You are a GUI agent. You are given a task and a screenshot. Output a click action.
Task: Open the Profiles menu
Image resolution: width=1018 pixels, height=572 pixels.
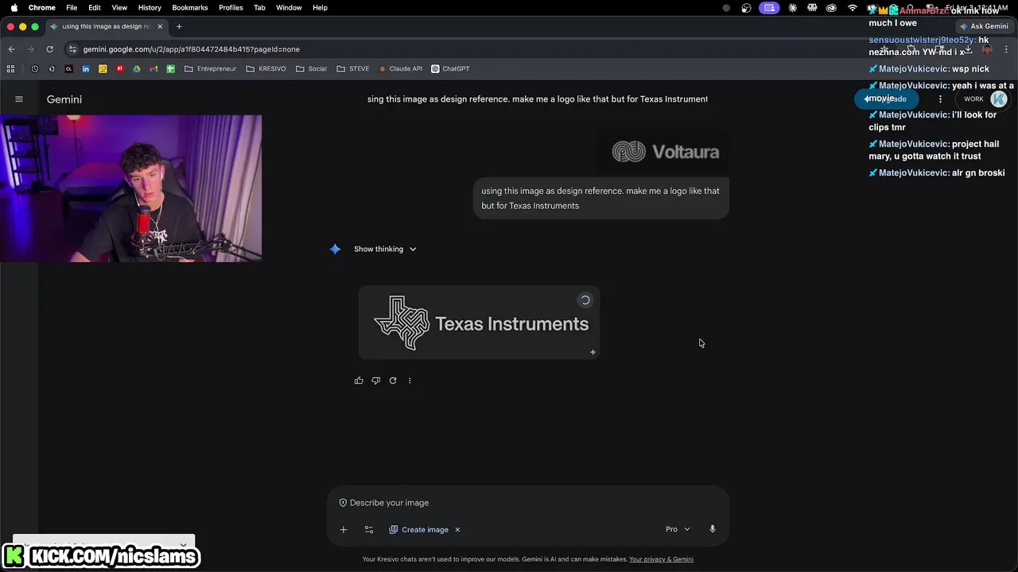[231, 7]
